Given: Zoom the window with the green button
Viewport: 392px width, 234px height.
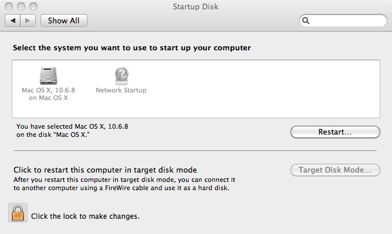Looking at the screenshot, I should 33,6.
